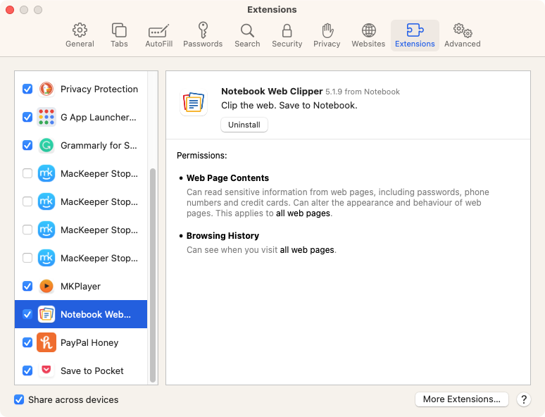The height and width of the screenshot is (417, 545).
Task: Open the Security padlock icon
Action: click(287, 30)
